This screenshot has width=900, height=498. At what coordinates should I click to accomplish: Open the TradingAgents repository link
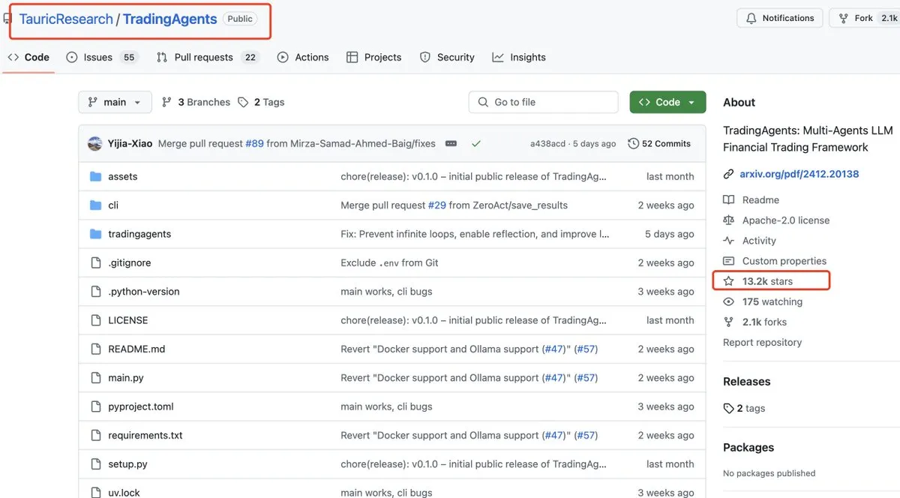click(x=169, y=19)
